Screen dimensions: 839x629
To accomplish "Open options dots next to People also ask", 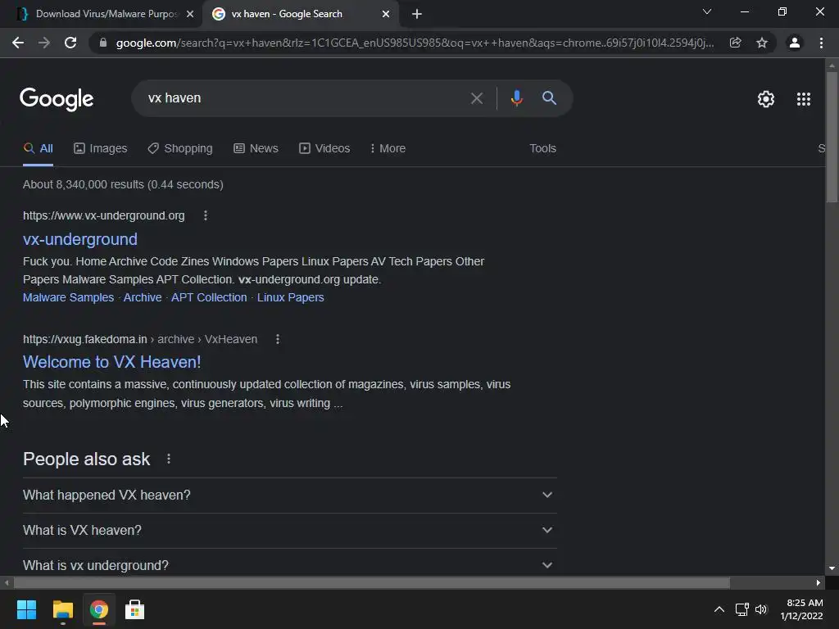I will [x=169, y=459].
